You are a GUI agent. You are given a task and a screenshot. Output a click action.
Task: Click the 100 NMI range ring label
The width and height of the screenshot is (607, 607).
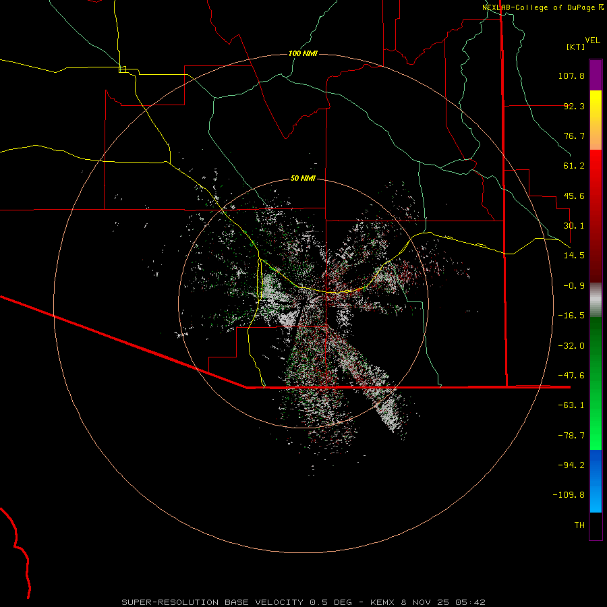[303, 53]
